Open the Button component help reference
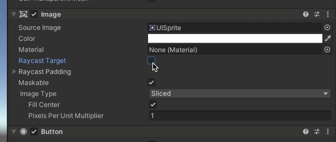The width and height of the screenshot is (336, 142). click(x=305, y=132)
